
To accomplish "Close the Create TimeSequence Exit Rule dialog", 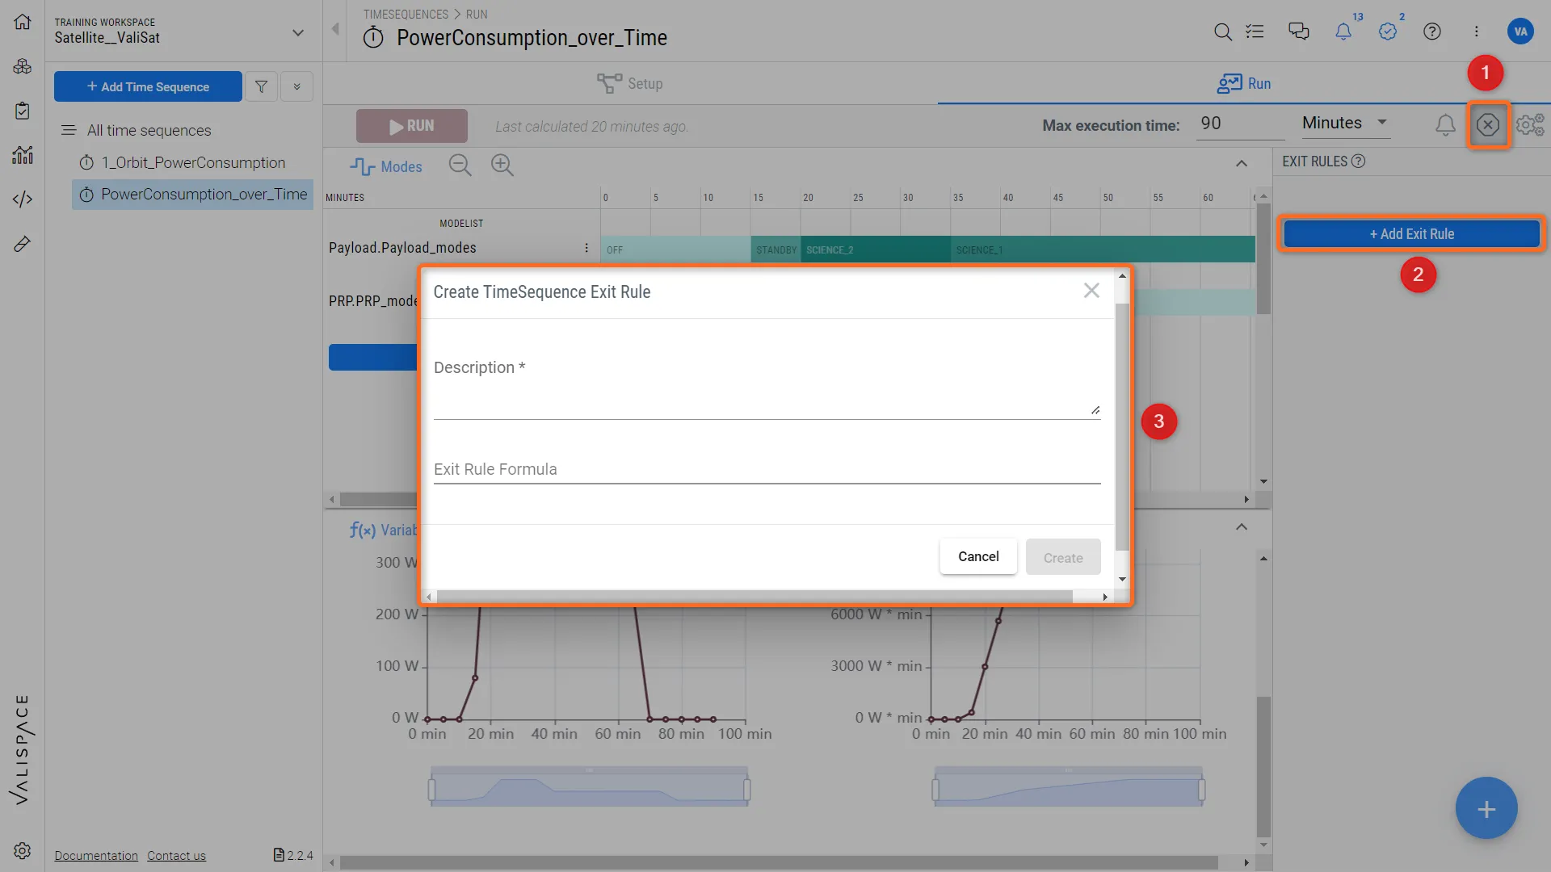I will 1091,291.
